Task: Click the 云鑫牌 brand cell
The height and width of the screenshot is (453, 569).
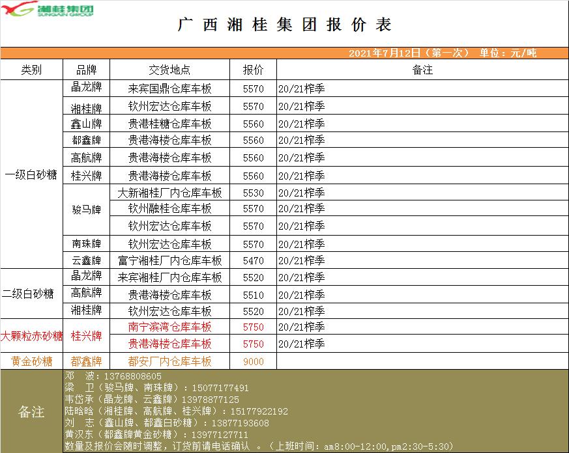Action: pyautogui.click(x=86, y=260)
